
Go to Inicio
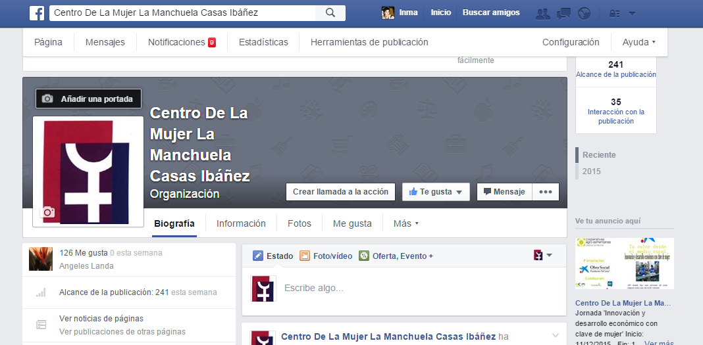[x=441, y=12]
